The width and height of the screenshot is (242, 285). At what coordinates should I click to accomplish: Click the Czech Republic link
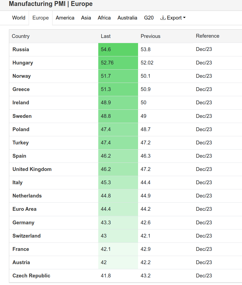31,276
